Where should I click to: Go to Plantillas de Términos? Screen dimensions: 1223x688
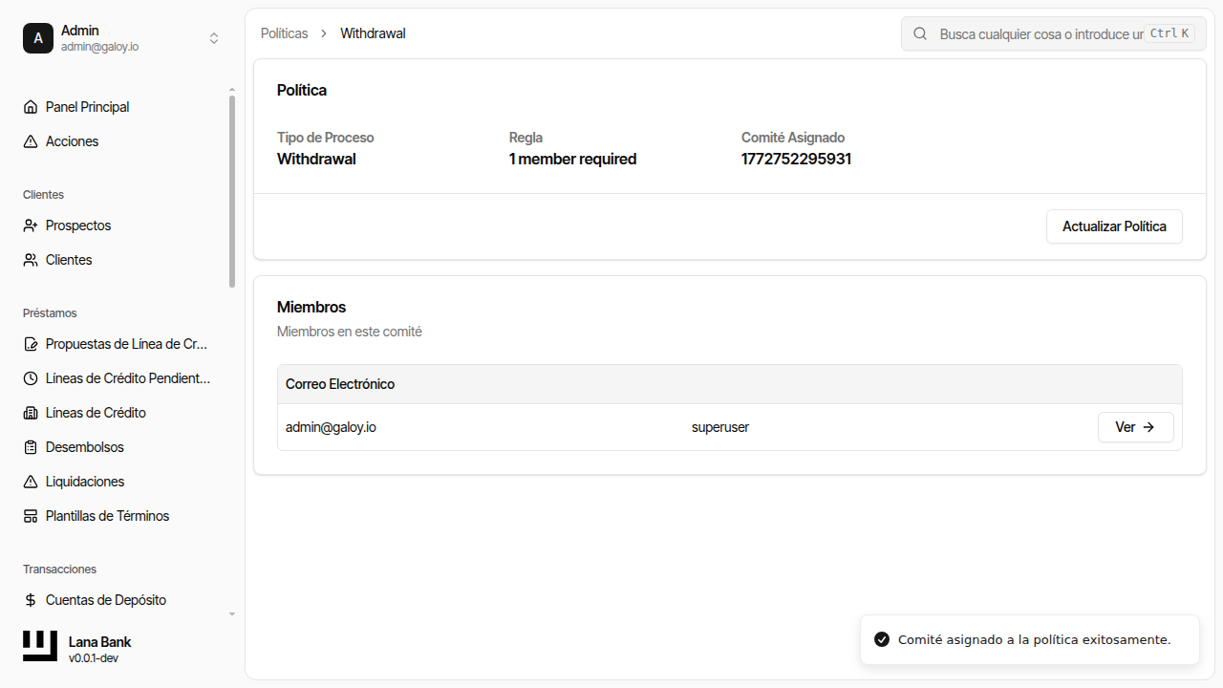tap(107, 516)
